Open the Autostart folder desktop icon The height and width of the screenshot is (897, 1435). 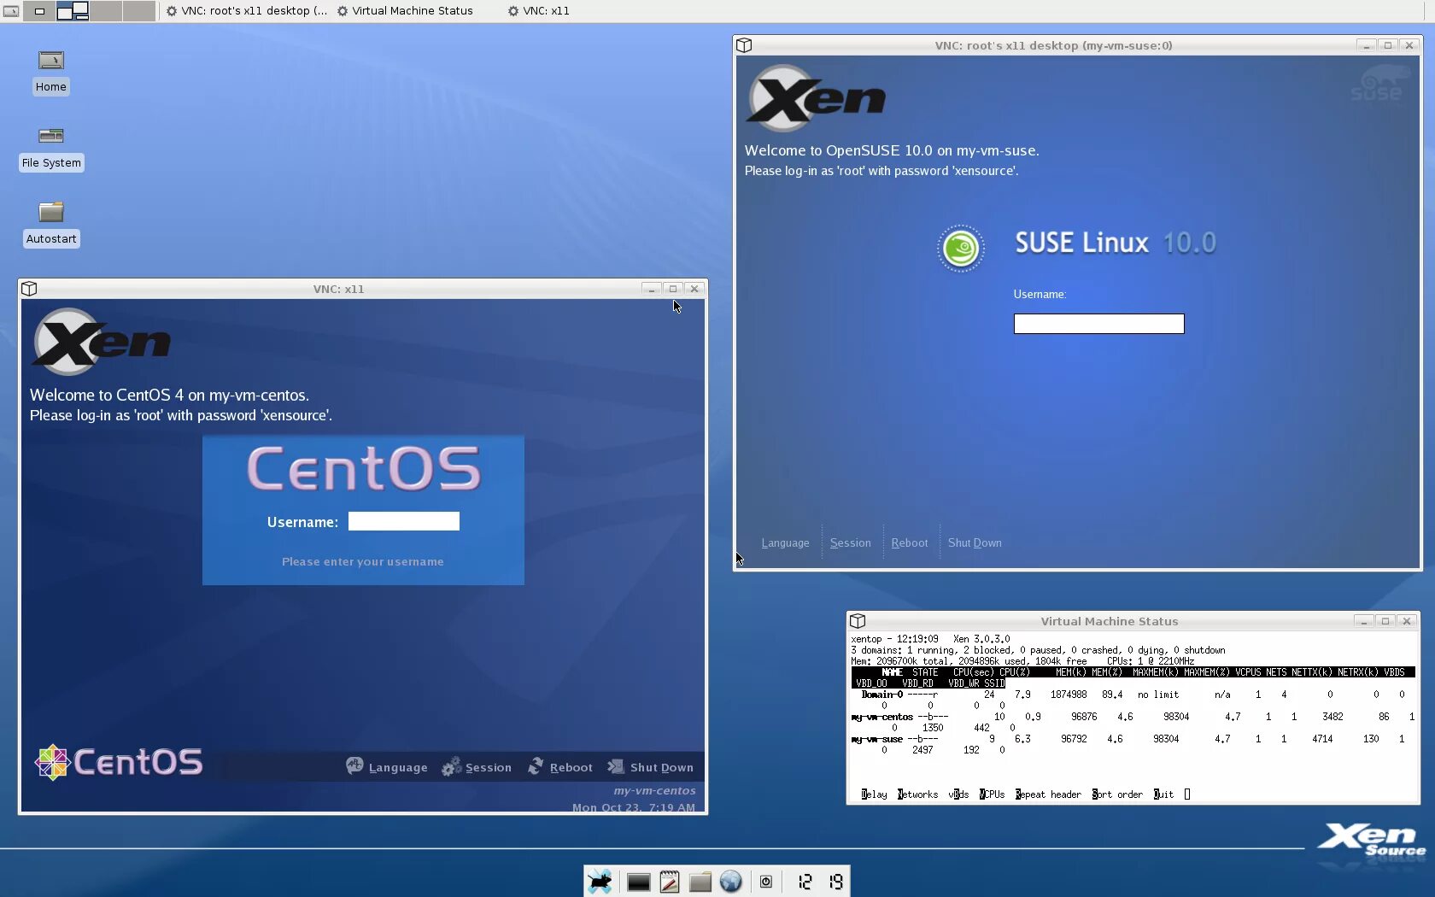pos(51,223)
